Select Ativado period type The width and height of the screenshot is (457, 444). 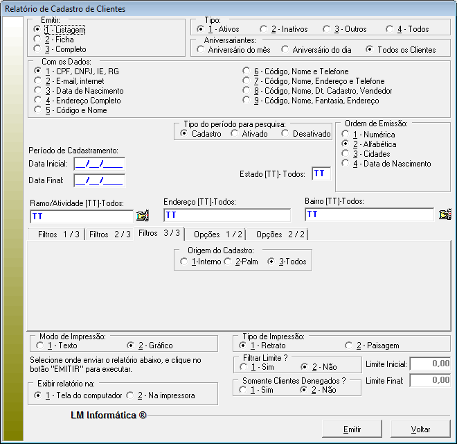(x=235, y=133)
